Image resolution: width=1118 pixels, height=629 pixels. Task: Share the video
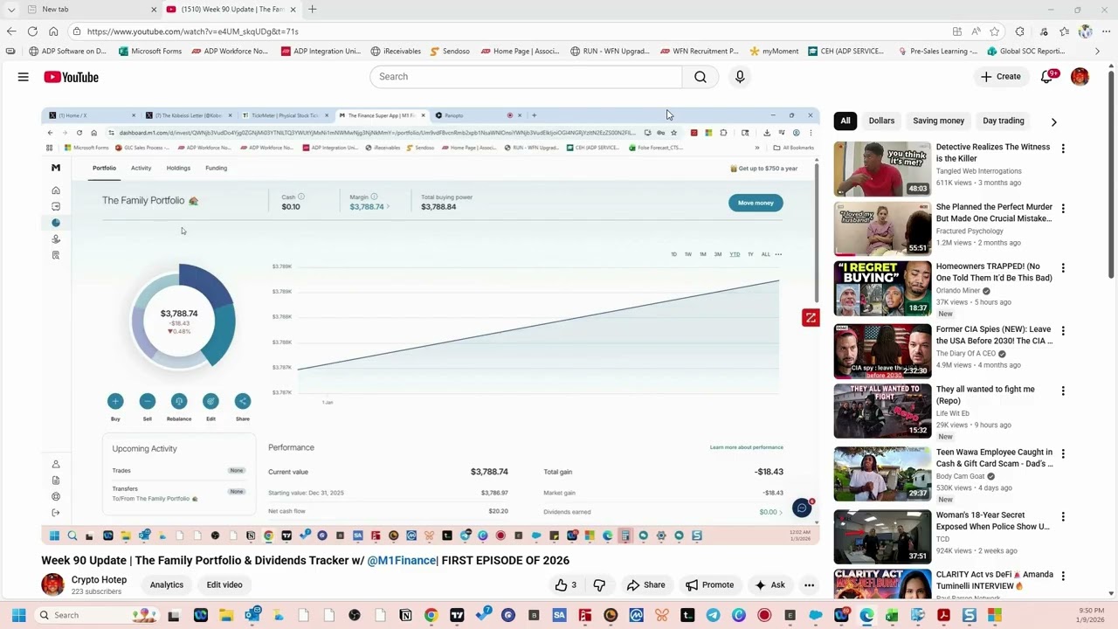pos(646,584)
